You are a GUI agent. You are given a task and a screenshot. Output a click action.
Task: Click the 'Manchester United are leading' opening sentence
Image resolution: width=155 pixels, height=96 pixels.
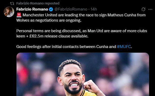click(x=81, y=18)
